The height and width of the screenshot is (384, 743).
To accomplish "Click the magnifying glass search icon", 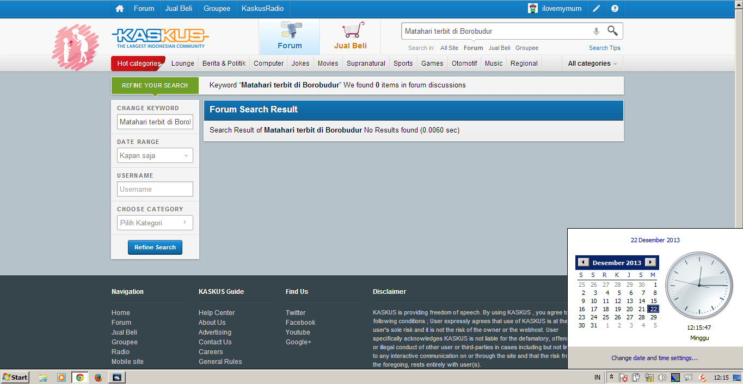I will click(x=612, y=31).
